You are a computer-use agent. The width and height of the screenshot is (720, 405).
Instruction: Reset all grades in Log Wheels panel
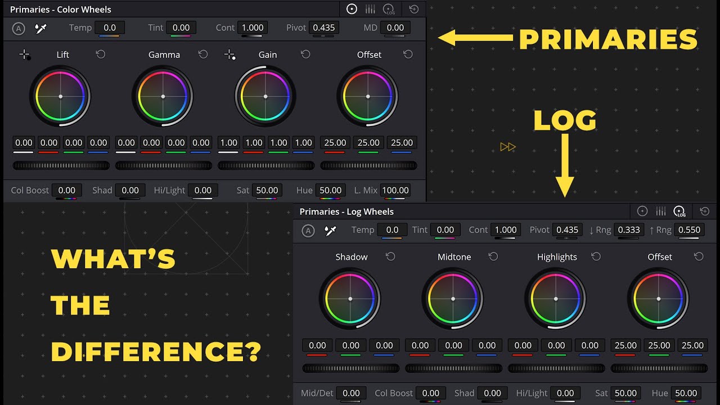(x=704, y=211)
